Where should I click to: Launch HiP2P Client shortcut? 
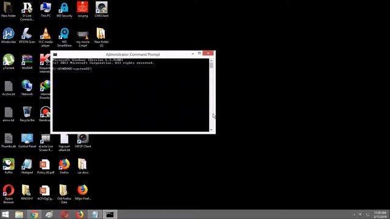point(83,141)
